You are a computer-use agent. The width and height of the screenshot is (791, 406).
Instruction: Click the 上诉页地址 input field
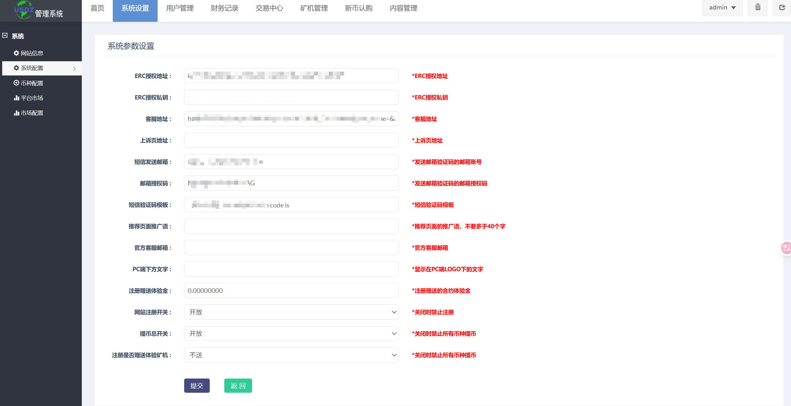pos(291,140)
